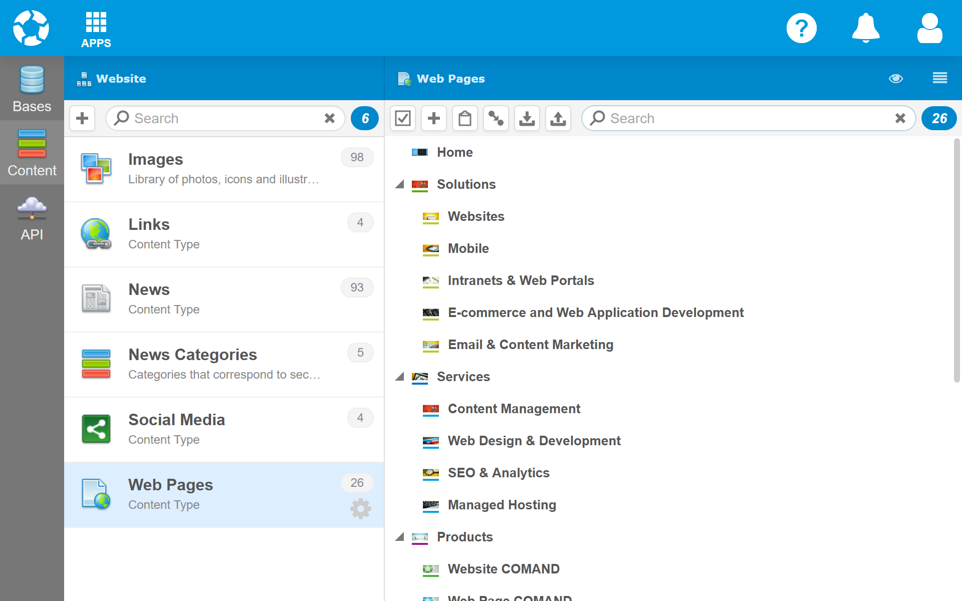Select the Websites page
The width and height of the screenshot is (962, 601).
476,216
